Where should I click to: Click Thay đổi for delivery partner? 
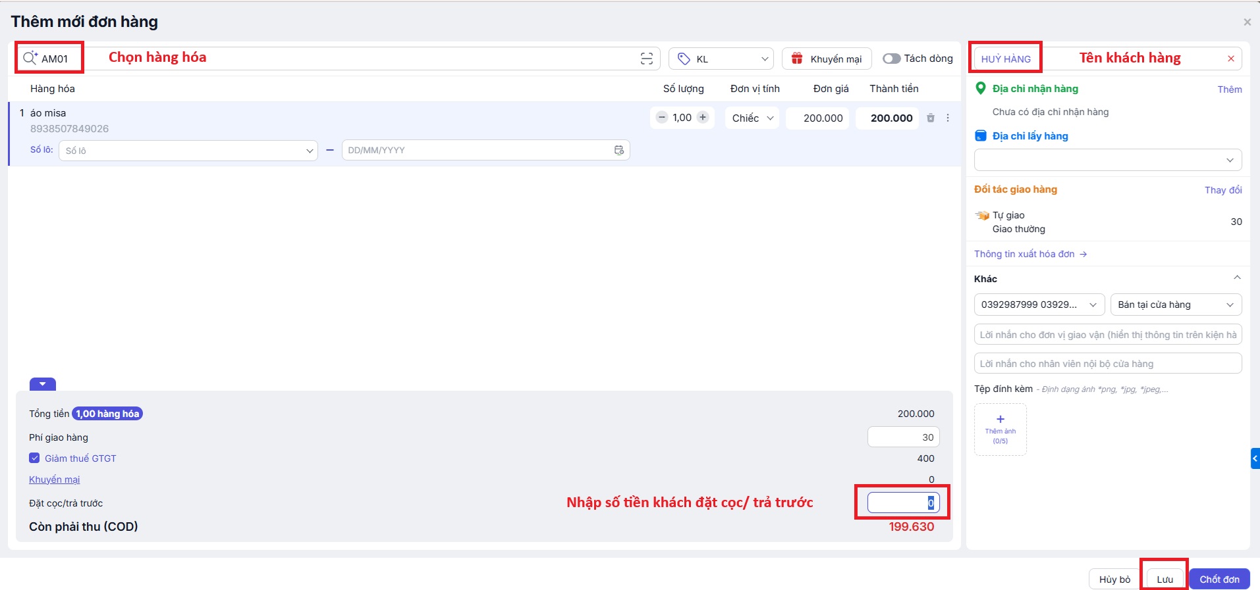pyautogui.click(x=1223, y=189)
